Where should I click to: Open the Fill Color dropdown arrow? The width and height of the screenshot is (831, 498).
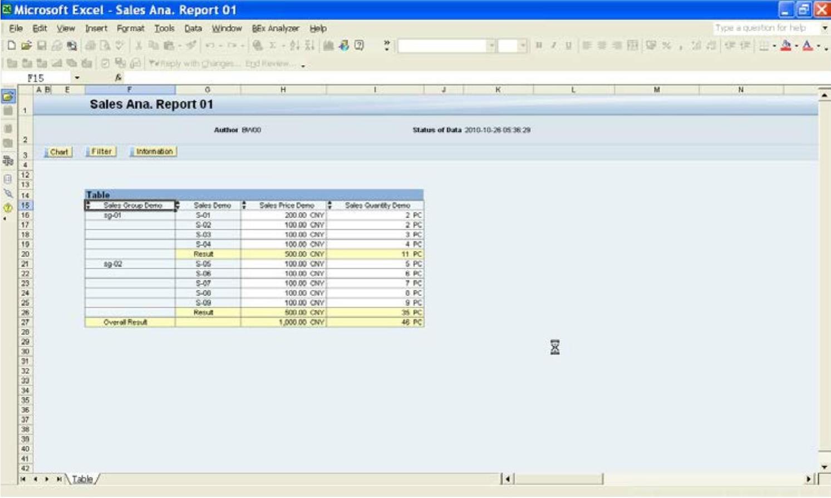(796, 46)
